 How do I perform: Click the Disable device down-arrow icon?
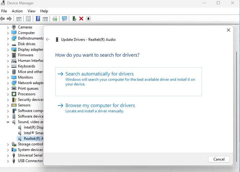pyautogui.click(x=88, y=19)
